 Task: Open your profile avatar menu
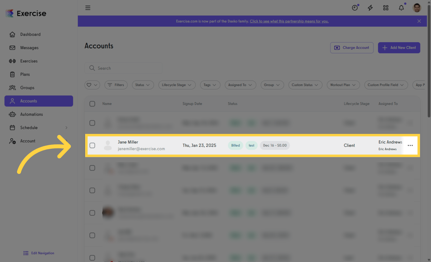tap(417, 8)
